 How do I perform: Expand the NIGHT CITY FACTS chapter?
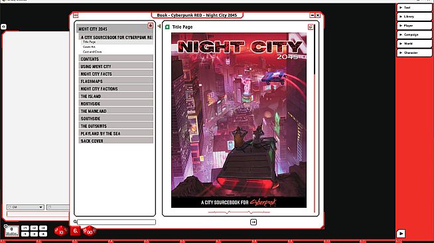(116, 74)
